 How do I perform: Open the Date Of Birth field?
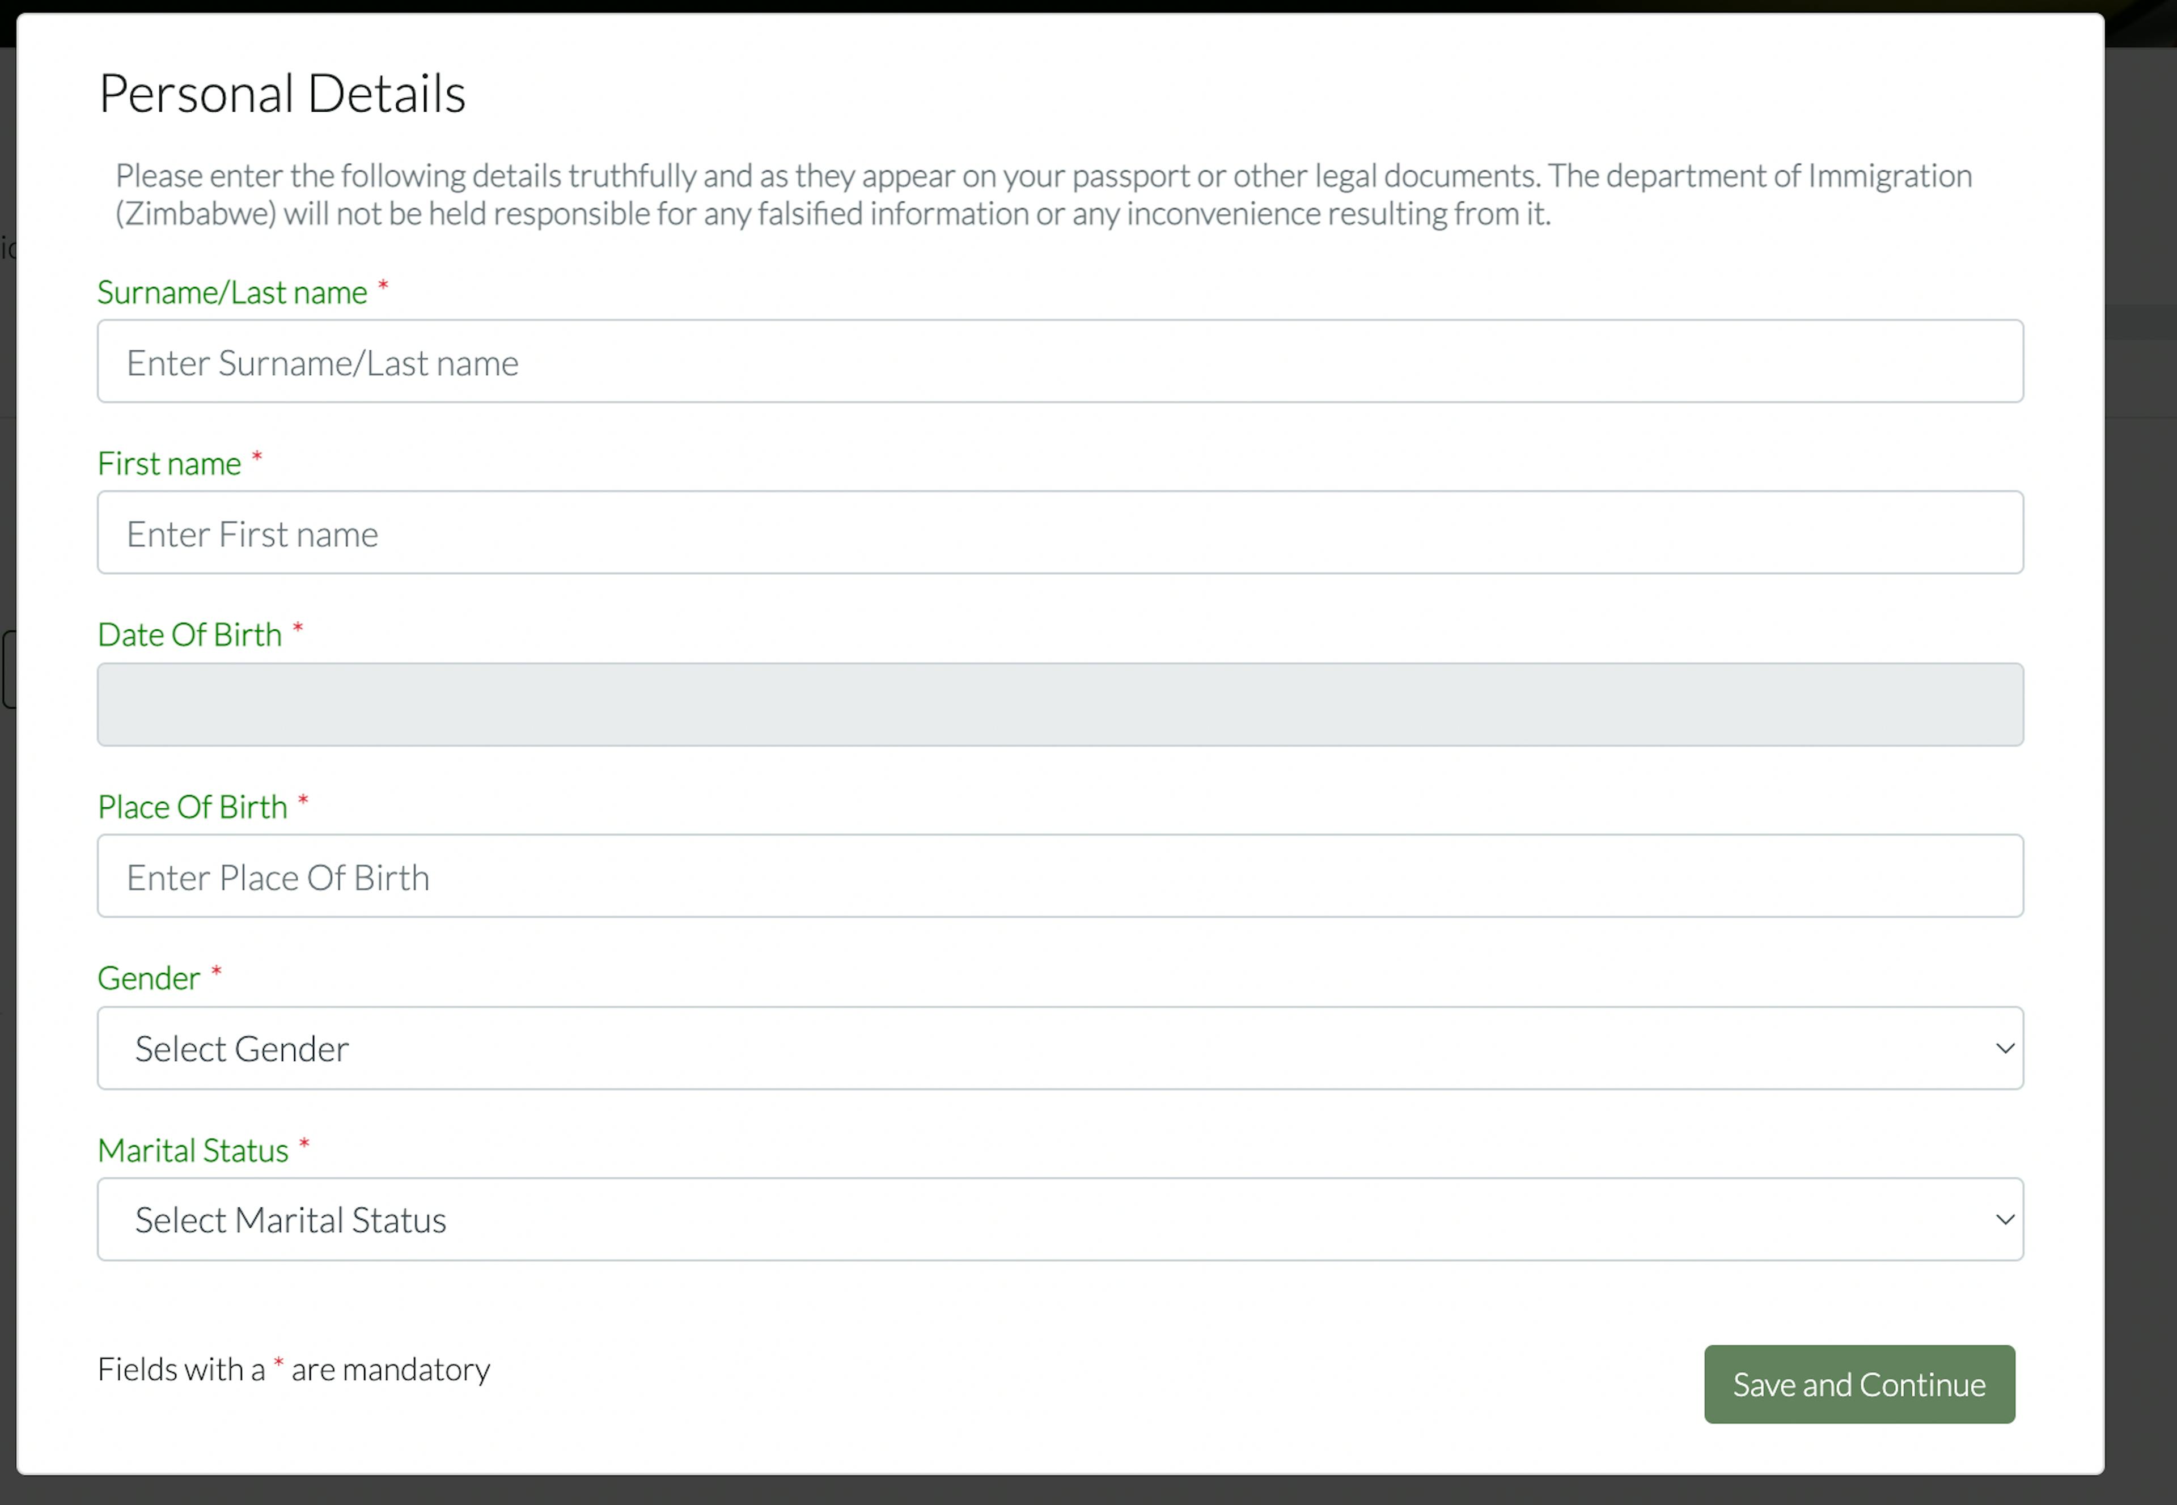click(1060, 705)
